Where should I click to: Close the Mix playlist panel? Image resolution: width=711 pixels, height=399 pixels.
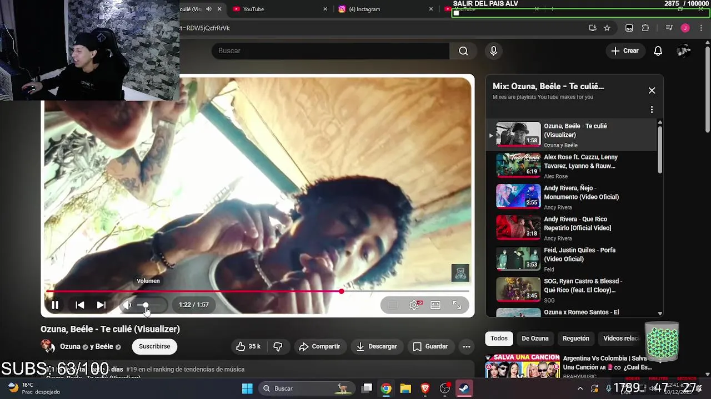pyautogui.click(x=652, y=90)
